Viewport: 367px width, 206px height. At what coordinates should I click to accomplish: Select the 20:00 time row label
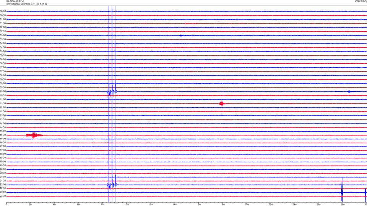[3, 169]
